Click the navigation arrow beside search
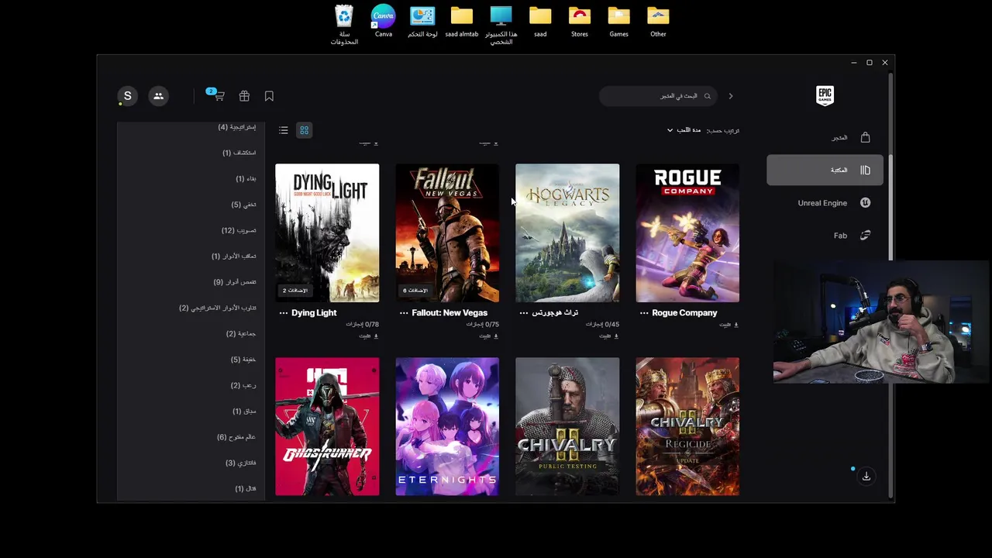The width and height of the screenshot is (992, 558). point(730,96)
